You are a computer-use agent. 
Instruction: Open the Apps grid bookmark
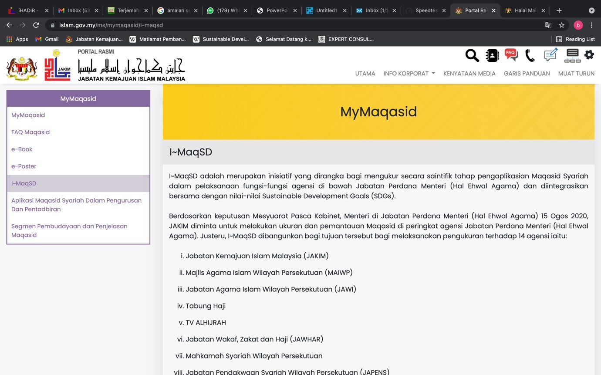point(17,39)
